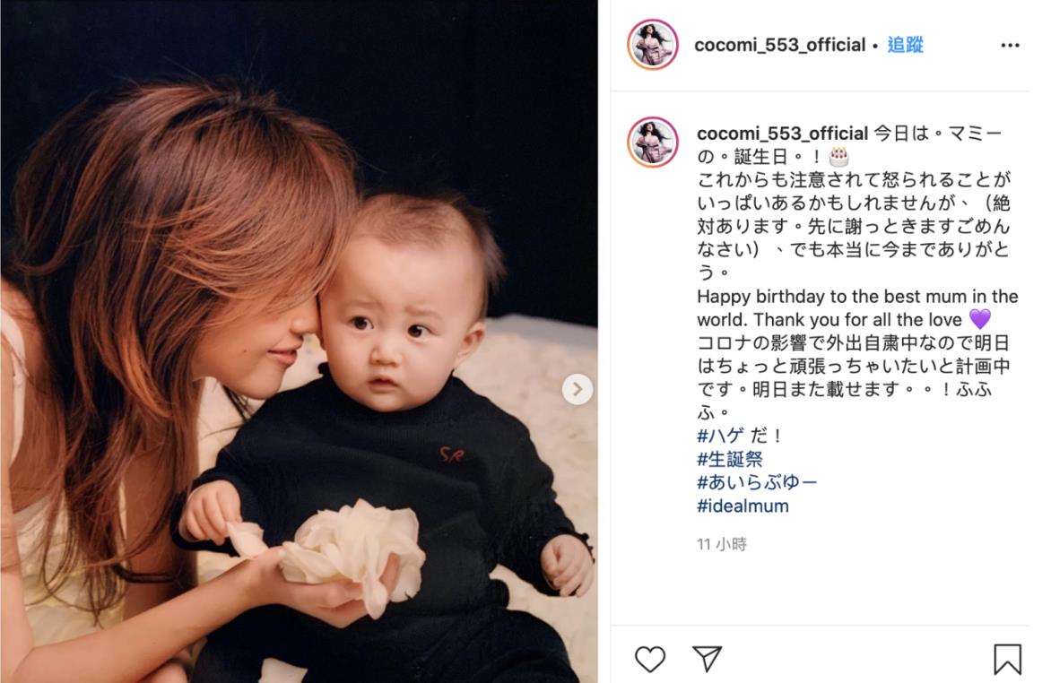Open the three-dot more options menu
This screenshot has height=683, width=1051.
[1010, 45]
